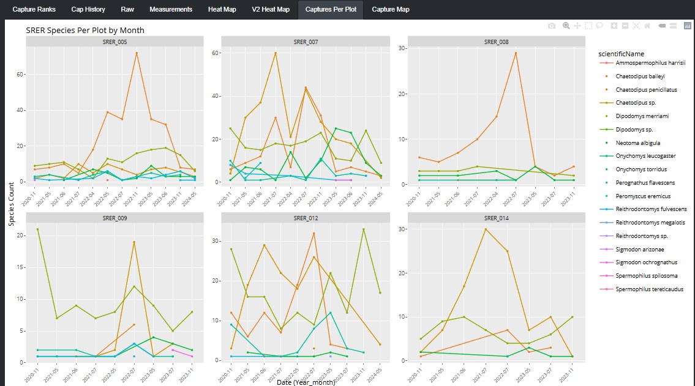
Task: Click the SRER_008 panel header strip
Action: [x=495, y=42]
